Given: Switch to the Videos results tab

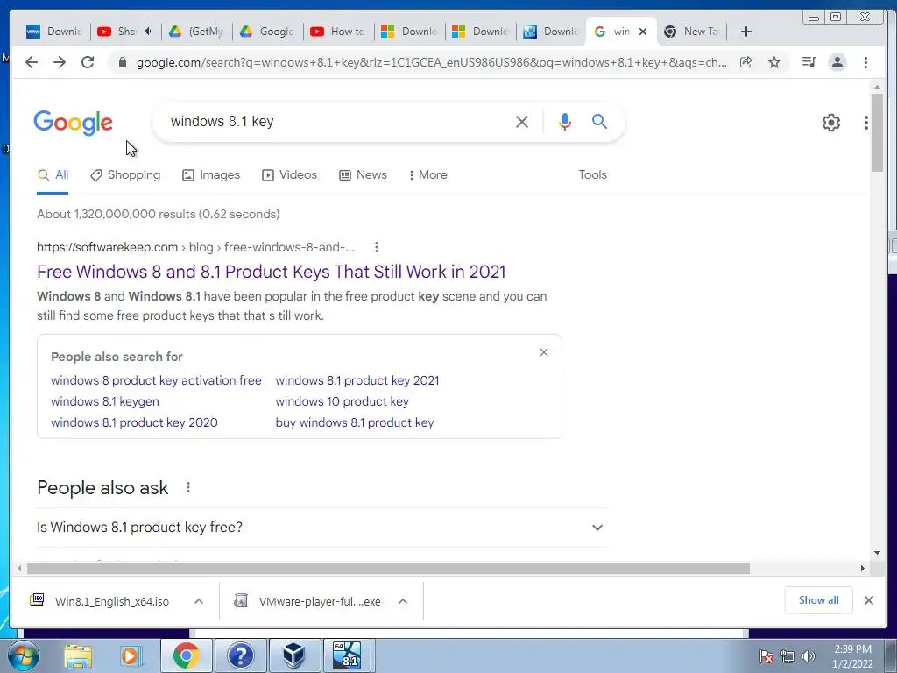Looking at the screenshot, I should (x=289, y=175).
